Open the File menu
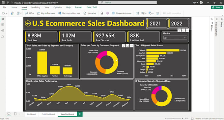 tap(5, 7)
